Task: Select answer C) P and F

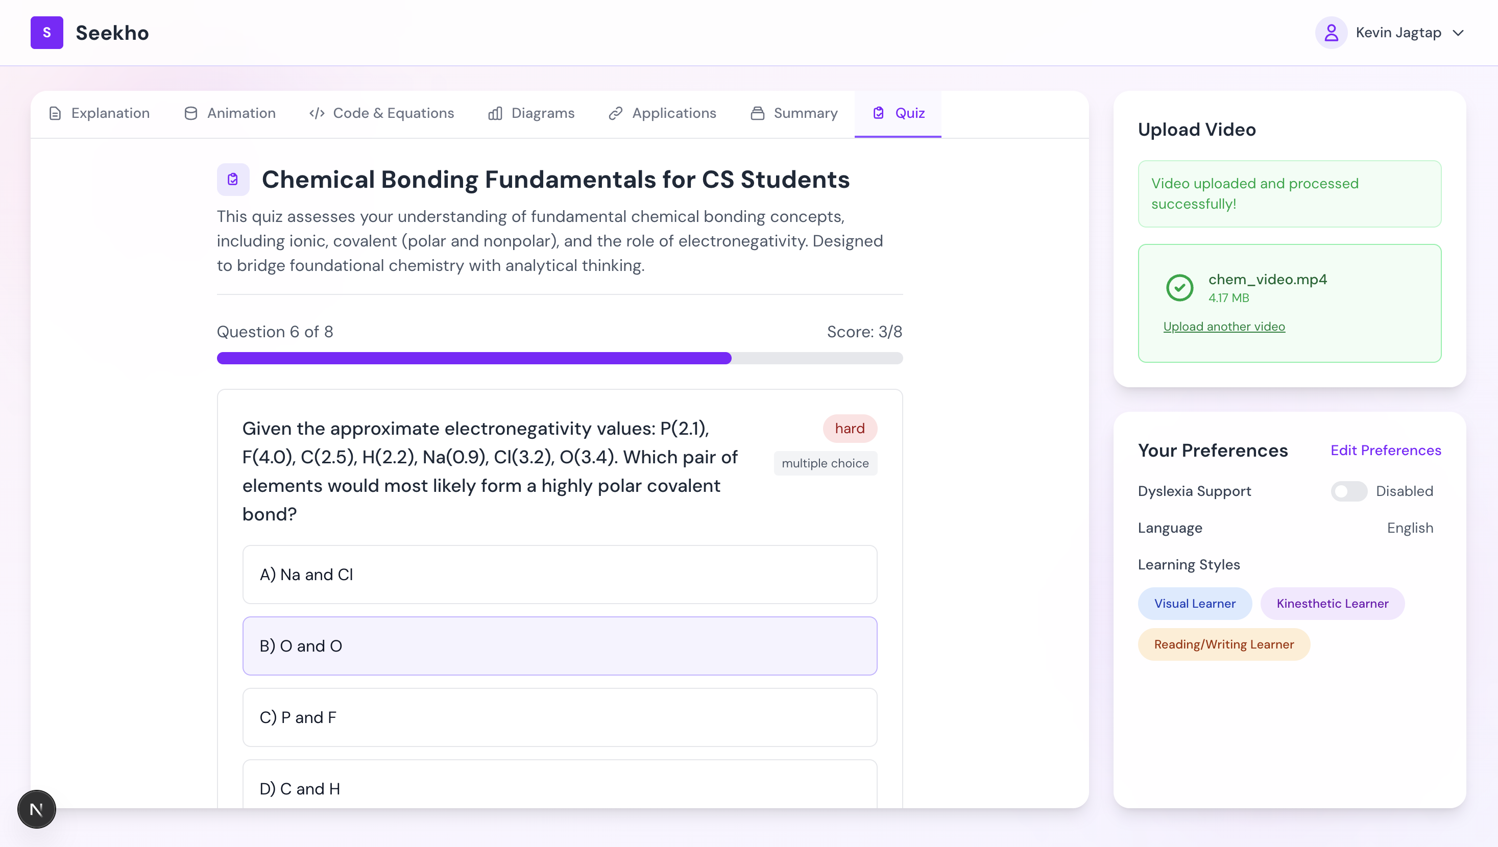Action: [559, 717]
